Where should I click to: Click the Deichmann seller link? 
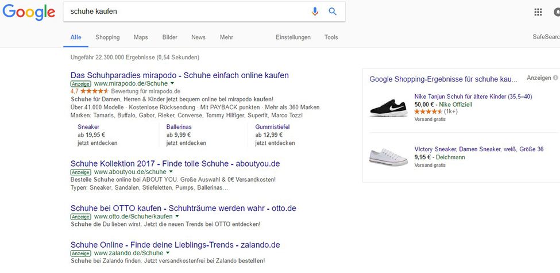click(450, 157)
